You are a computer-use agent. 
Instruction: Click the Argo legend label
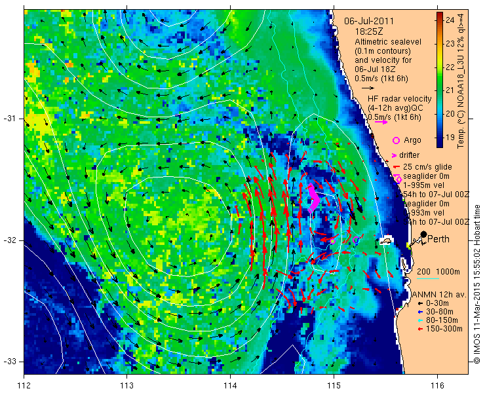point(412,140)
